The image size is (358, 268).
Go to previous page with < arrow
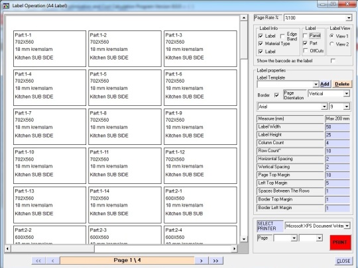(x=52, y=261)
